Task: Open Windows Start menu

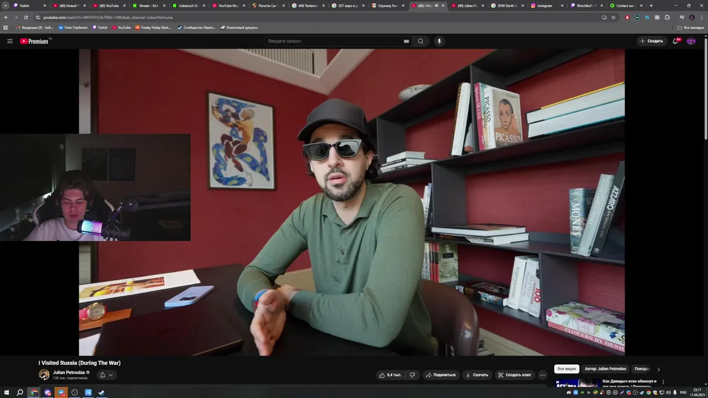Action: click(x=7, y=392)
